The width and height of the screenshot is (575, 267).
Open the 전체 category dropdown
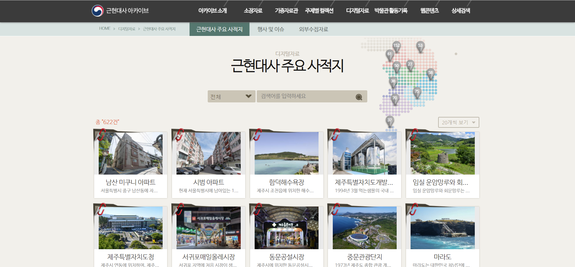(x=231, y=97)
